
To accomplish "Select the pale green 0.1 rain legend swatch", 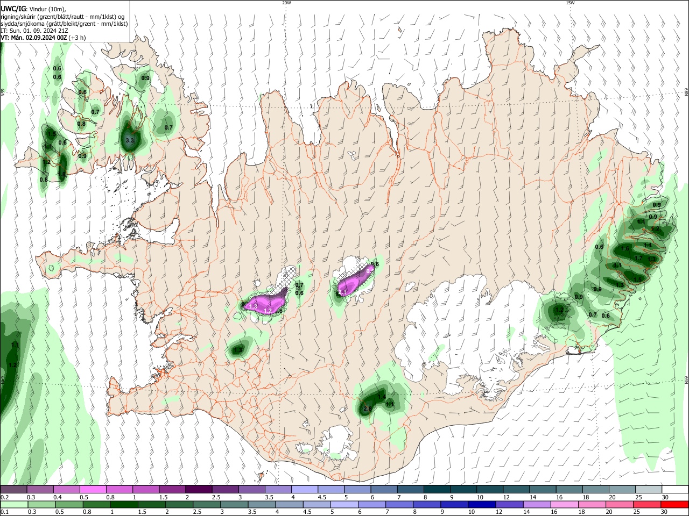I will click(14, 505).
